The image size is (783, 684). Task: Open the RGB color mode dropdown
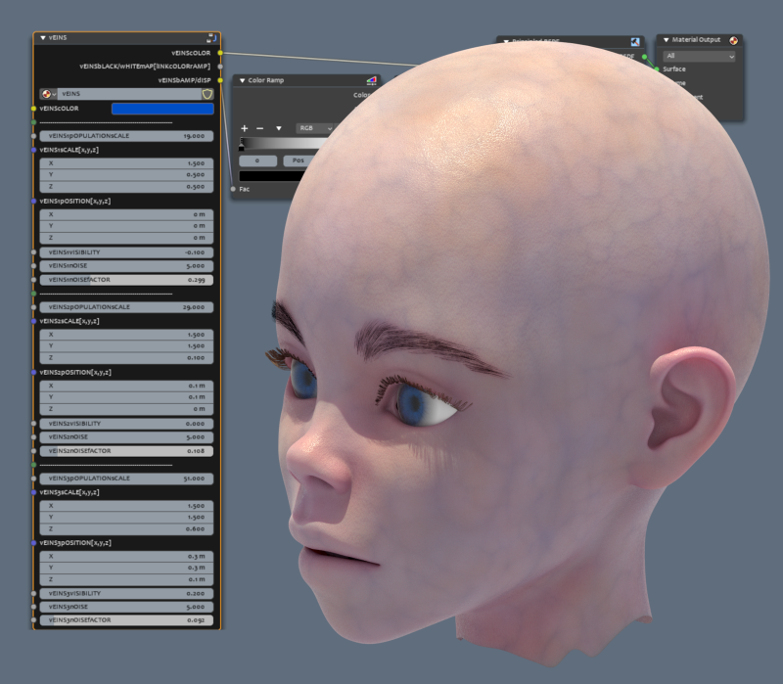coord(314,129)
